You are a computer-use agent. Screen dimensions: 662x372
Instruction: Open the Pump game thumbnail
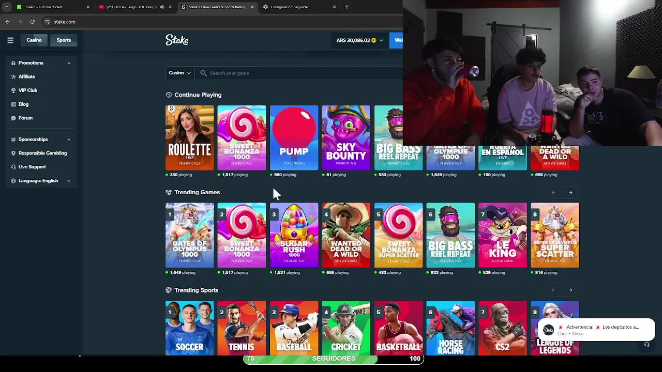point(294,138)
